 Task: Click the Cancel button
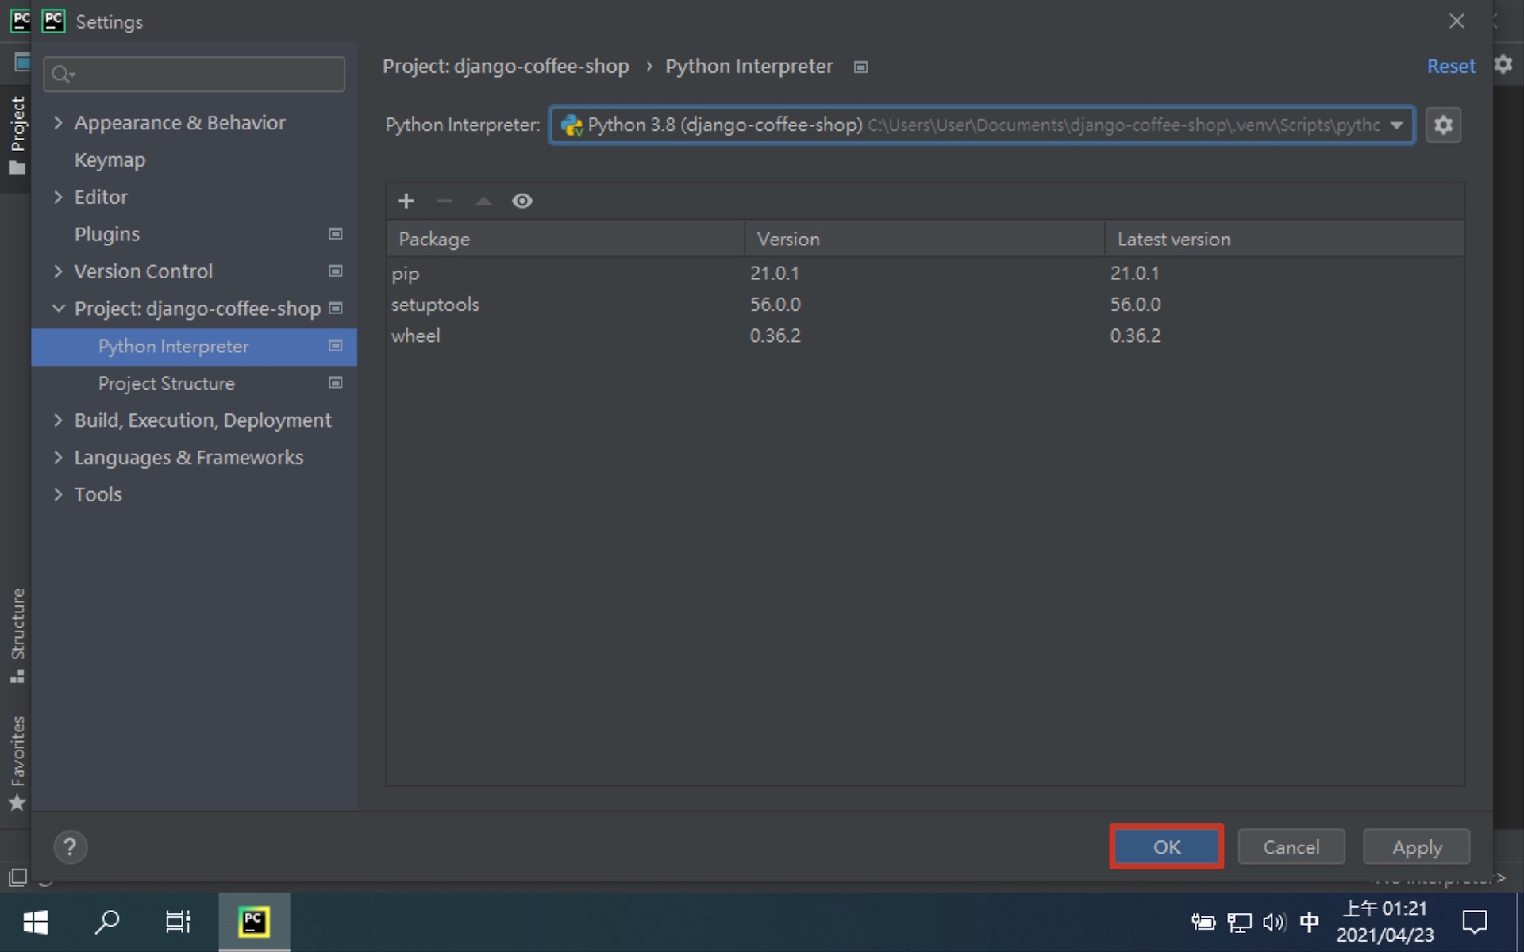[1291, 847]
